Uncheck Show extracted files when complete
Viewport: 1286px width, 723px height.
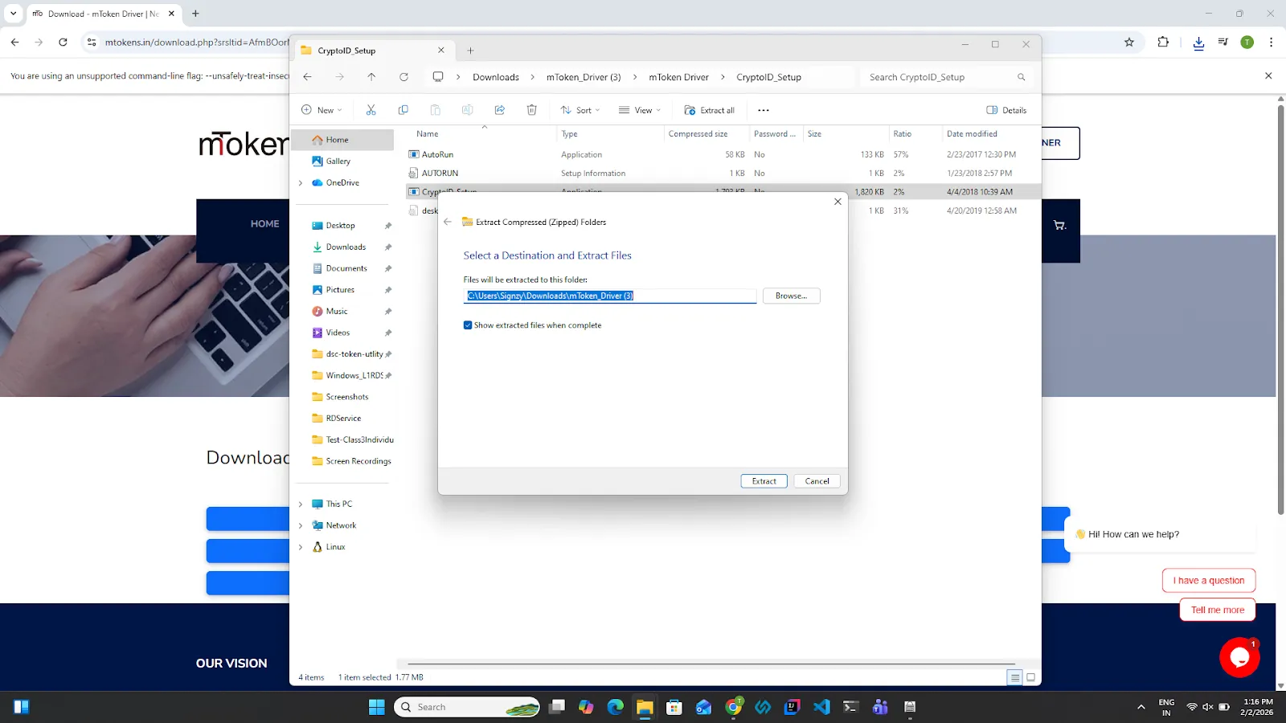point(468,325)
